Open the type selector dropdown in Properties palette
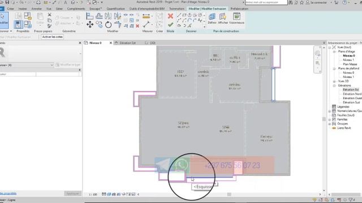 coord(51,65)
